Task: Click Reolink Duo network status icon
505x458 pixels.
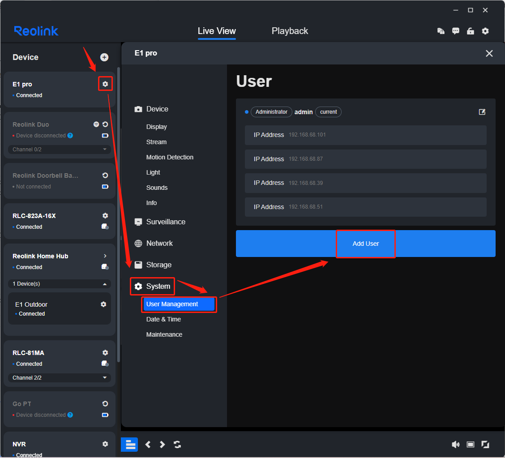Action: point(96,124)
